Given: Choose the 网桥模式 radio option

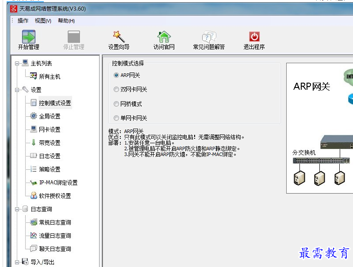Looking at the screenshot, I should tap(116, 104).
